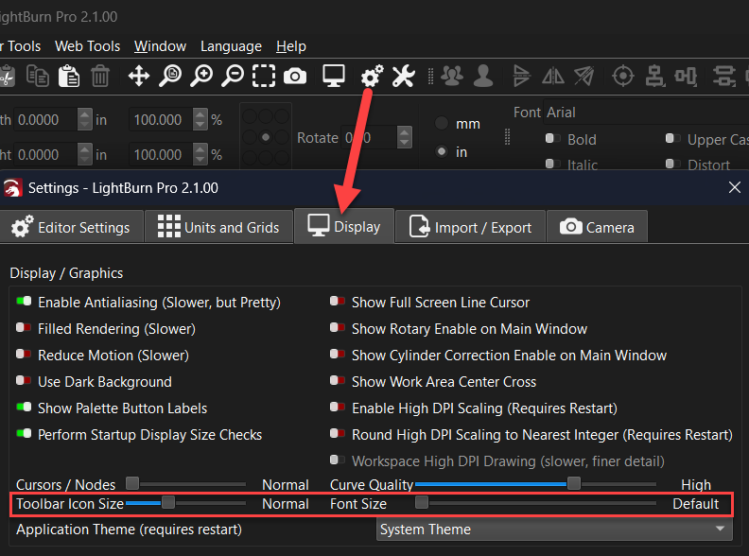749x556 pixels.
Task: Click the Frame Selection dashed-square icon
Action: 264,76
